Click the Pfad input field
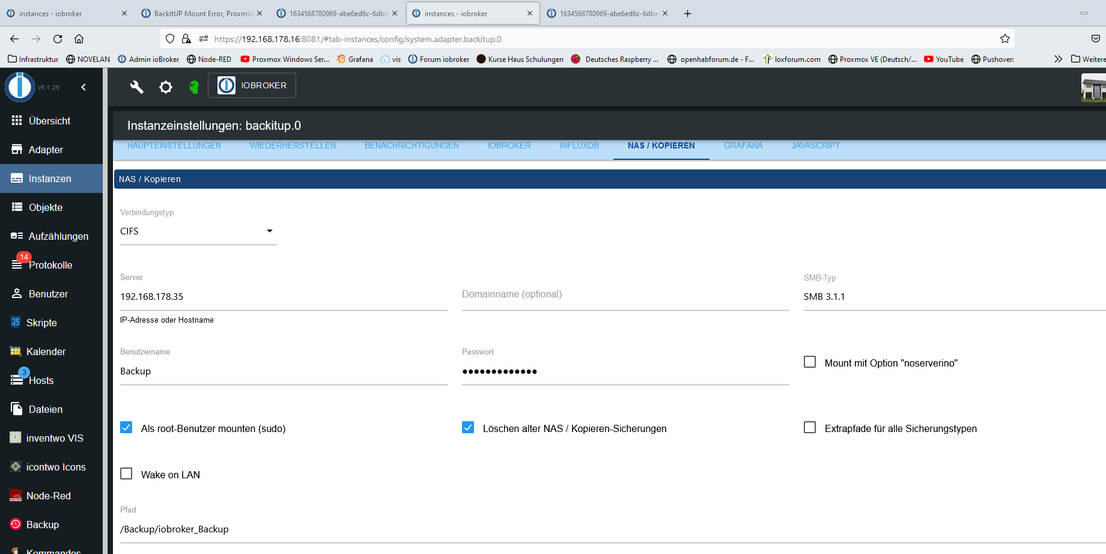 pyautogui.click(x=613, y=529)
